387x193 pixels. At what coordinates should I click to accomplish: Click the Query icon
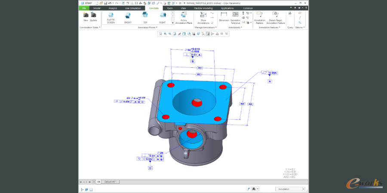[290, 13]
